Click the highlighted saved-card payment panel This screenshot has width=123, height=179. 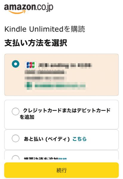tap(61, 75)
